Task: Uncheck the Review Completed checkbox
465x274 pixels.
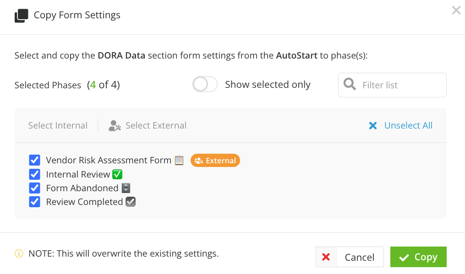Action: click(x=35, y=202)
